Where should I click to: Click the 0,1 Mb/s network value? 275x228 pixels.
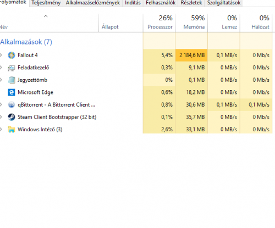pyautogui.click(x=259, y=105)
